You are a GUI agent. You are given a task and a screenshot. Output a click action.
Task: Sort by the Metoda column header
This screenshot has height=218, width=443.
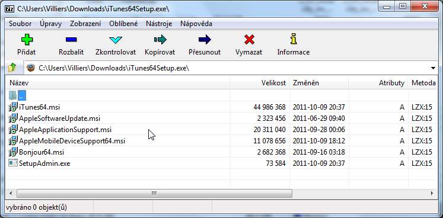[x=423, y=83]
